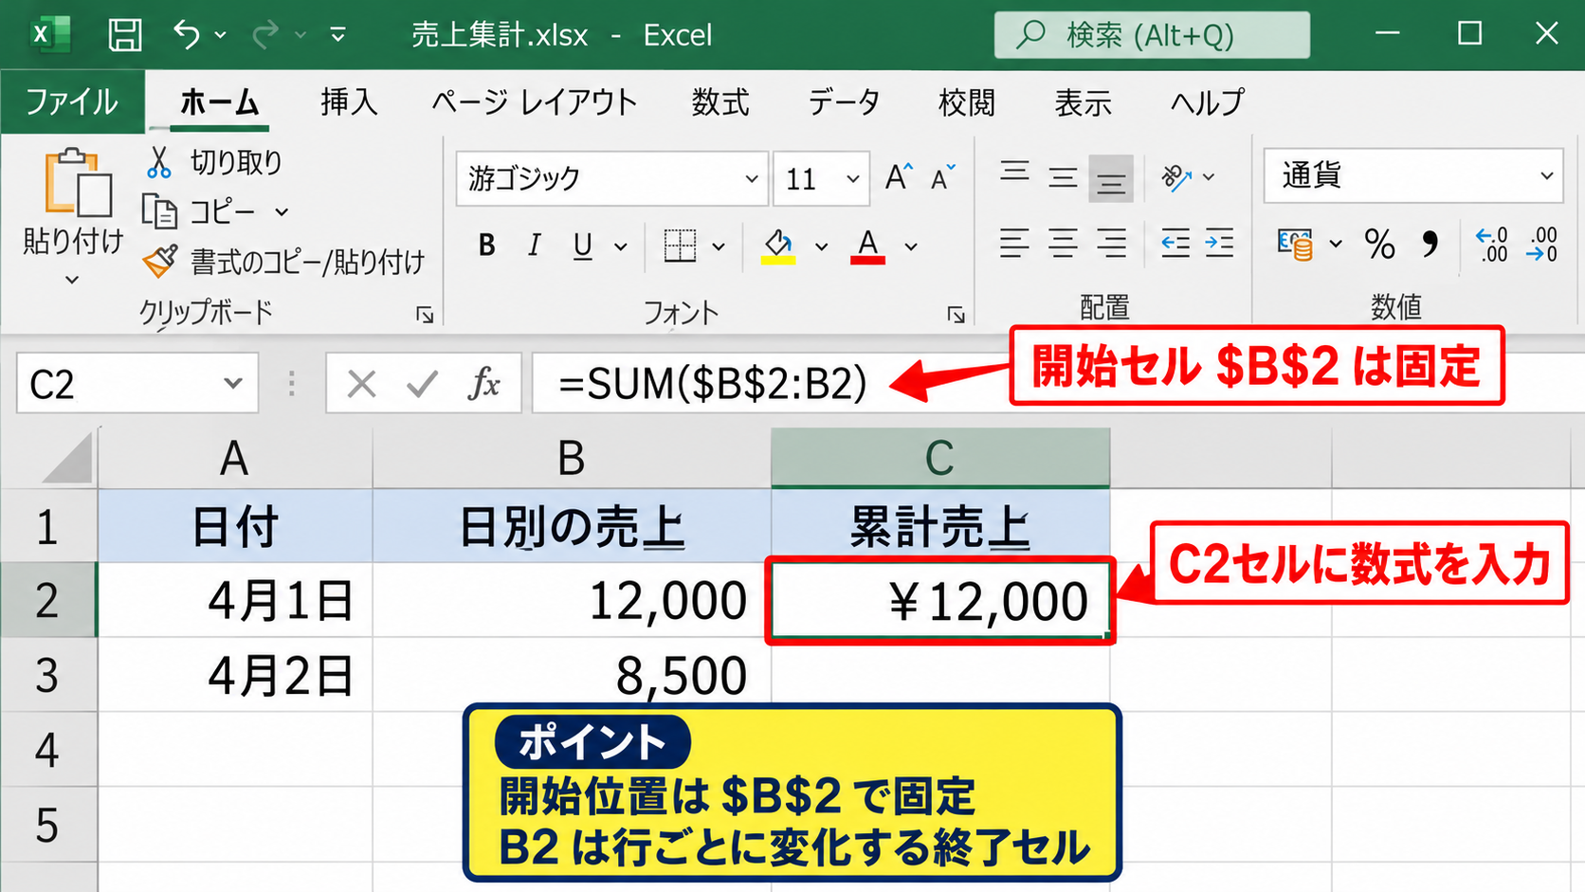Apply the yellow fill color bucket

coord(778,246)
